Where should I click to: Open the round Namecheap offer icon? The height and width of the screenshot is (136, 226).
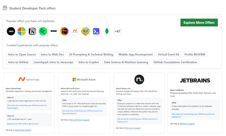75,31
